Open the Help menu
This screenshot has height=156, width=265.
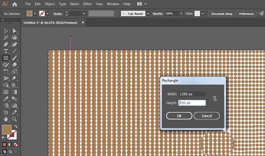tap(127, 4)
